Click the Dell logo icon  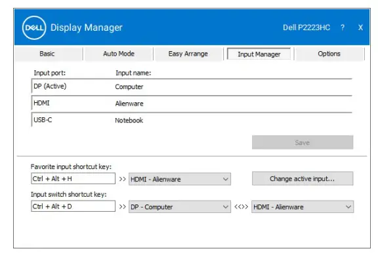pyautogui.click(x=34, y=28)
